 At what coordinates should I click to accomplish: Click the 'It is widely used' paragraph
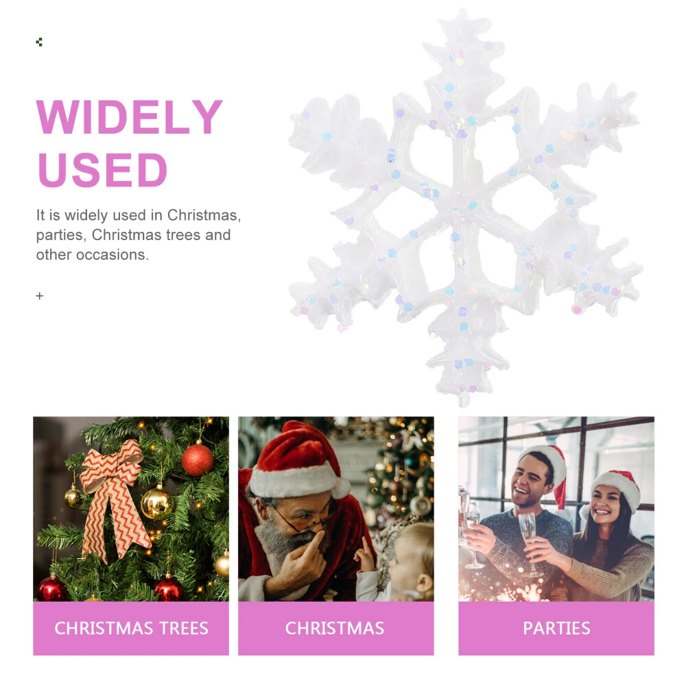point(139,235)
